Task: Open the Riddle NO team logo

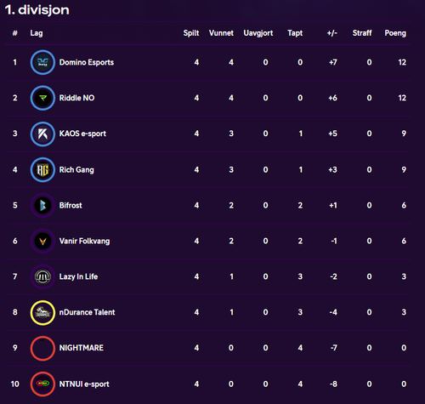Action: (42, 98)
